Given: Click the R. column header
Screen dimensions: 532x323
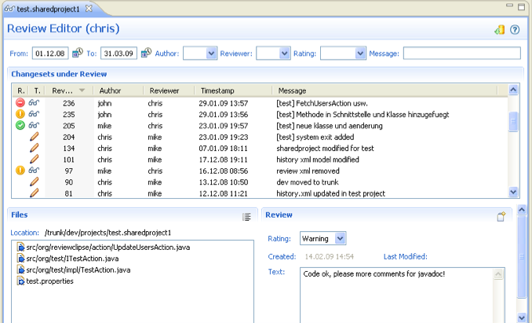Looking at the screenshot, I should coord(20,90).
